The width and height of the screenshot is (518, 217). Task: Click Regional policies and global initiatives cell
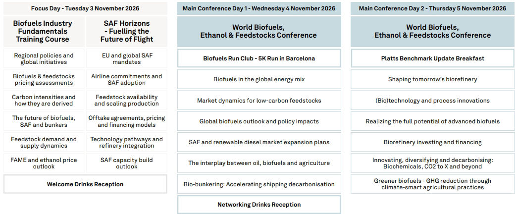pyautogui.click(x=44, y=59)
